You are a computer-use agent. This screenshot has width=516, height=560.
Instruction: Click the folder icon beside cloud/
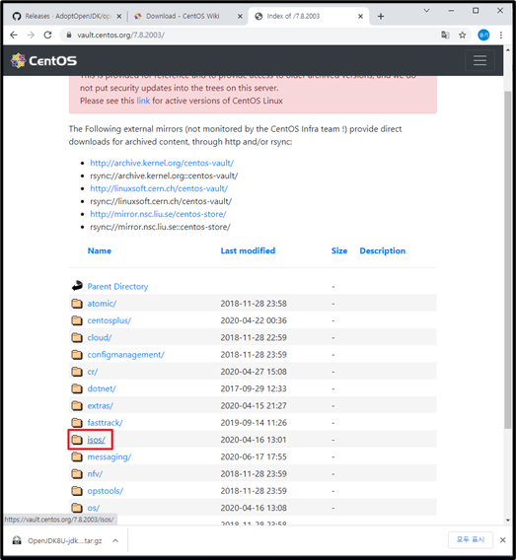click(77, 337)
